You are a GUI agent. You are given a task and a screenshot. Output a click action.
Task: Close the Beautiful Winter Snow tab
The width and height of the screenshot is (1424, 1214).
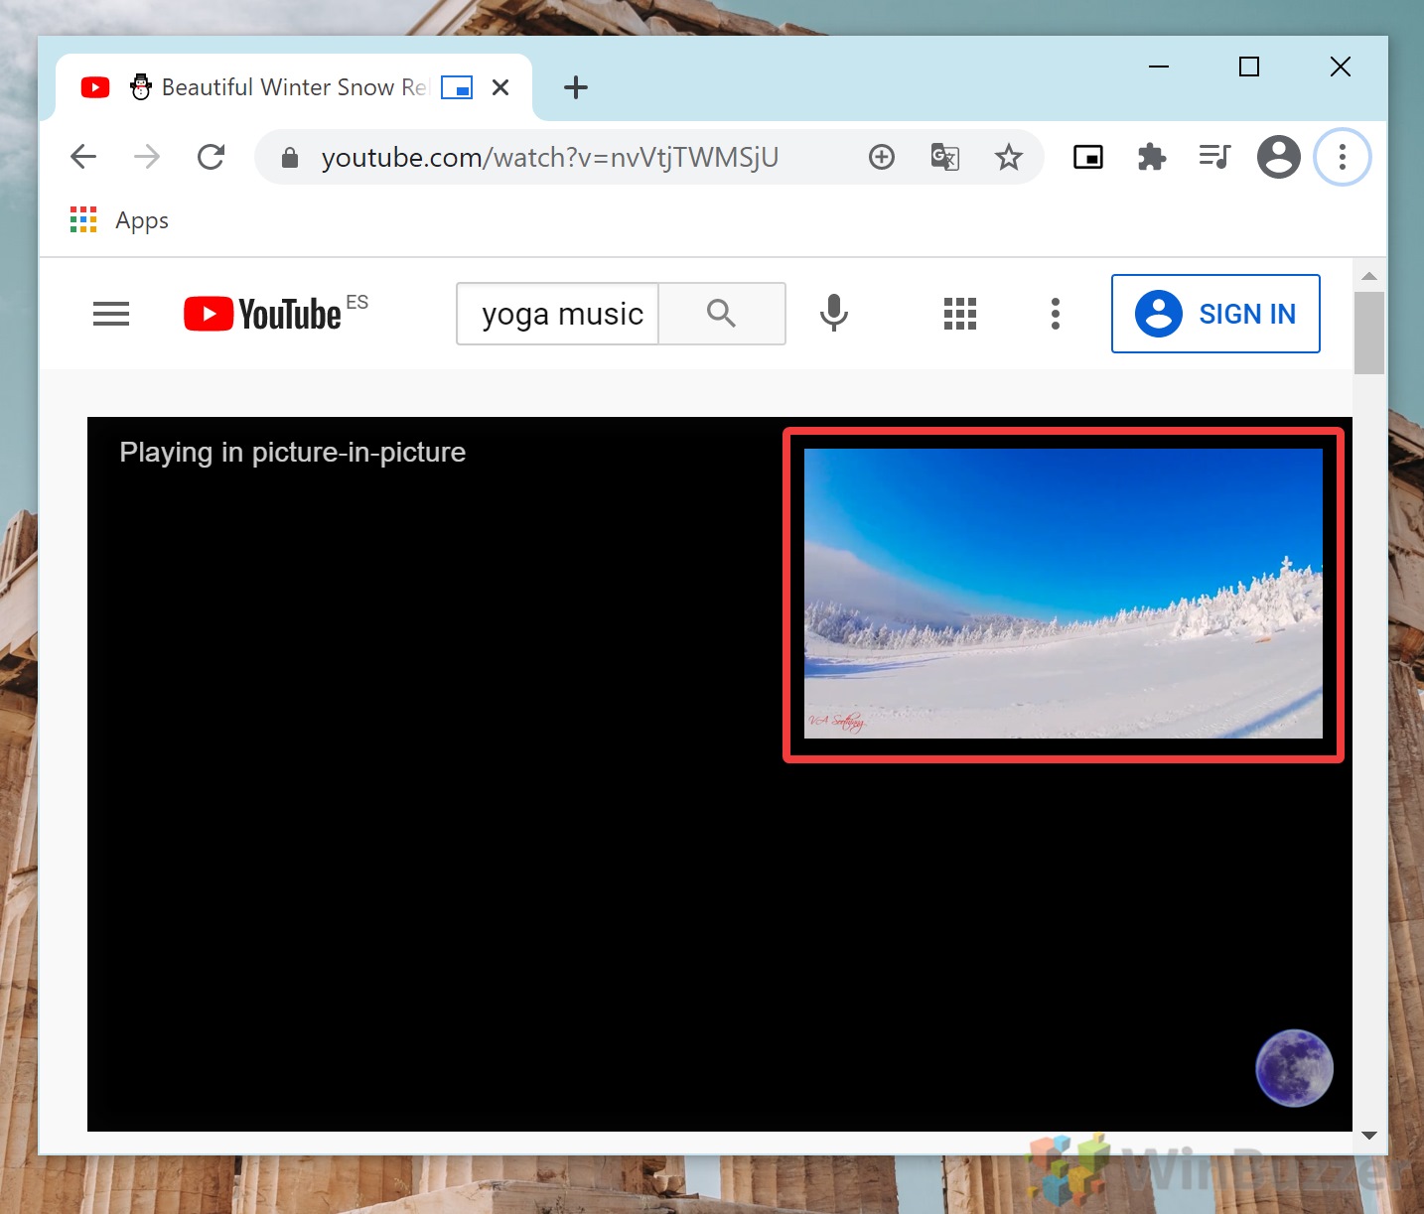pos(500,87)
